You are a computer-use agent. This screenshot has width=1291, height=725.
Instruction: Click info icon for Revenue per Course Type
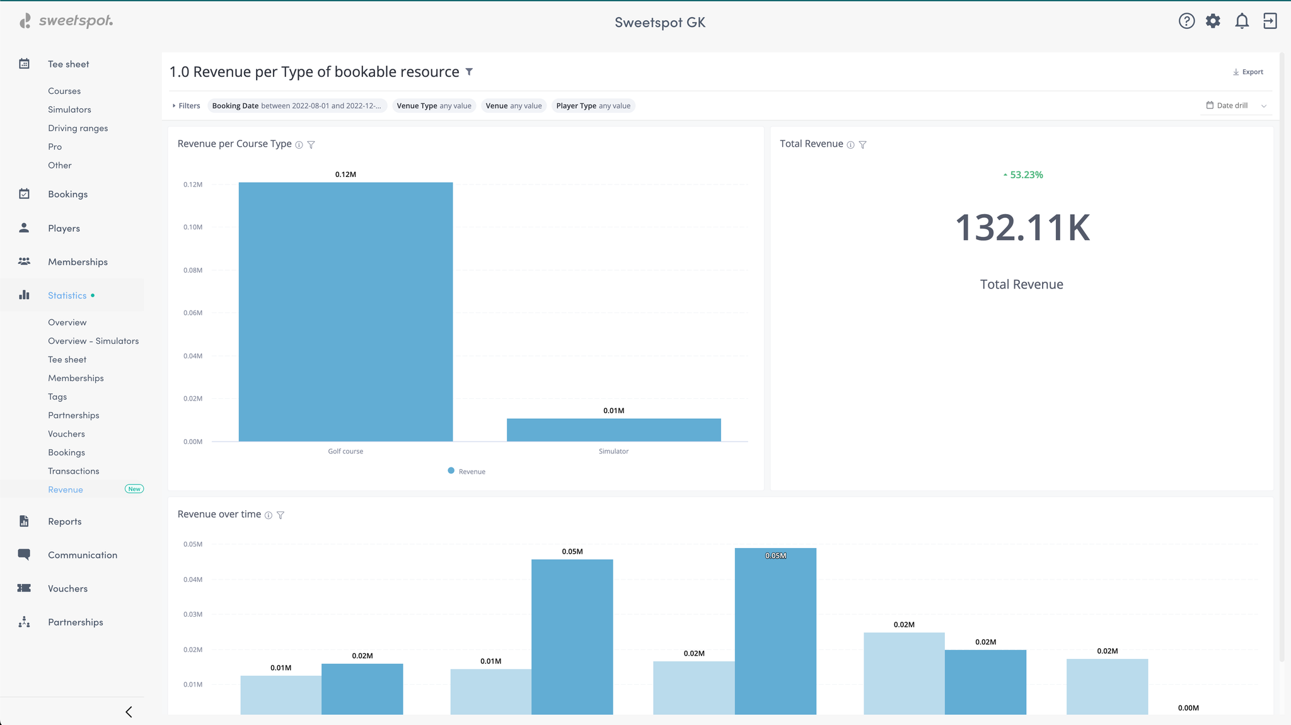click(299, 145)
